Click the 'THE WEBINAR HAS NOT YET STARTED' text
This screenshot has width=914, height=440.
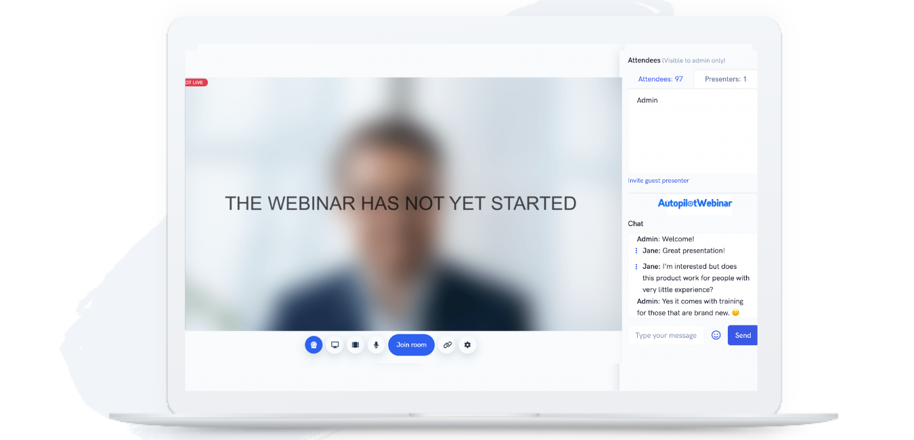400,203
